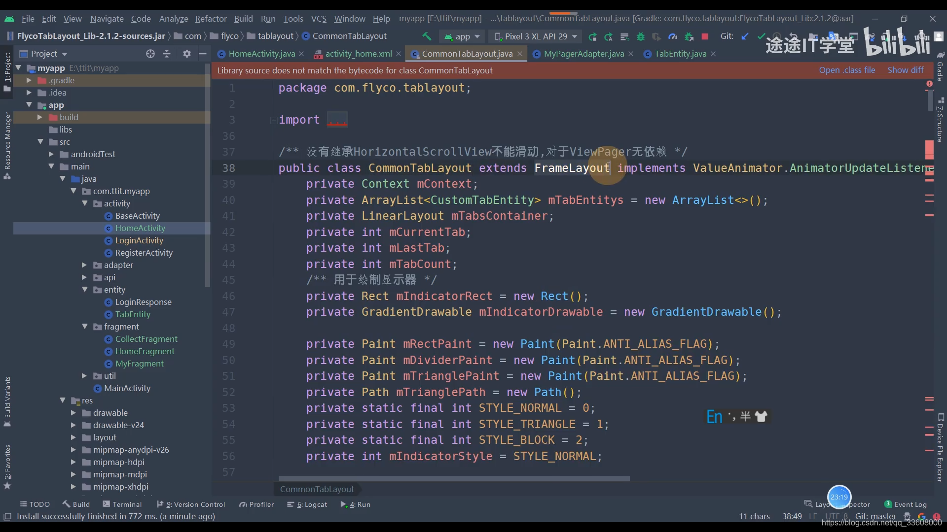Toggle the 1: Project tool window
Viewport: 947px width, 532px height.
(7, 71)
